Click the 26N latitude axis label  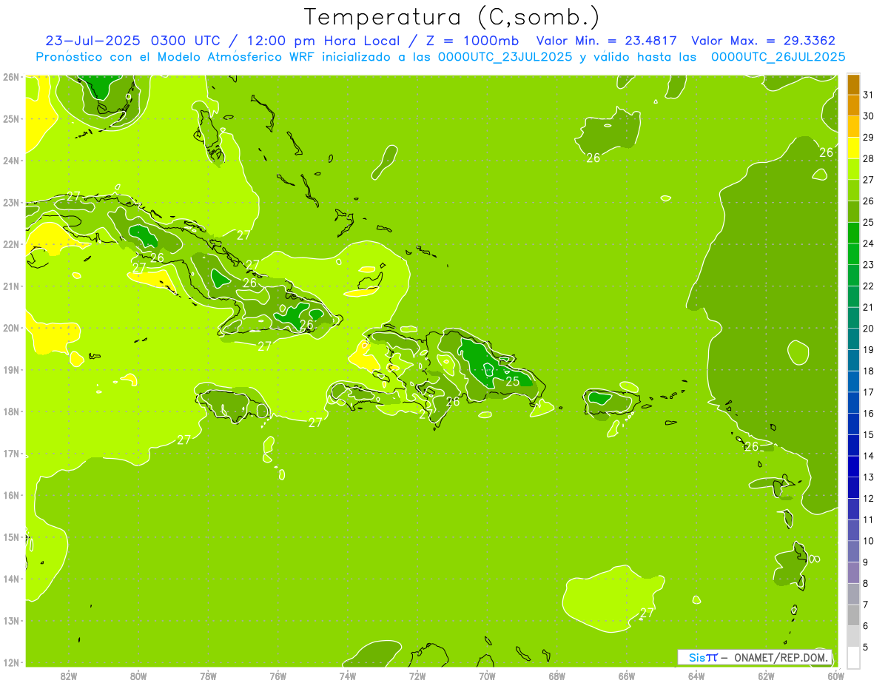tap(10, 77)
